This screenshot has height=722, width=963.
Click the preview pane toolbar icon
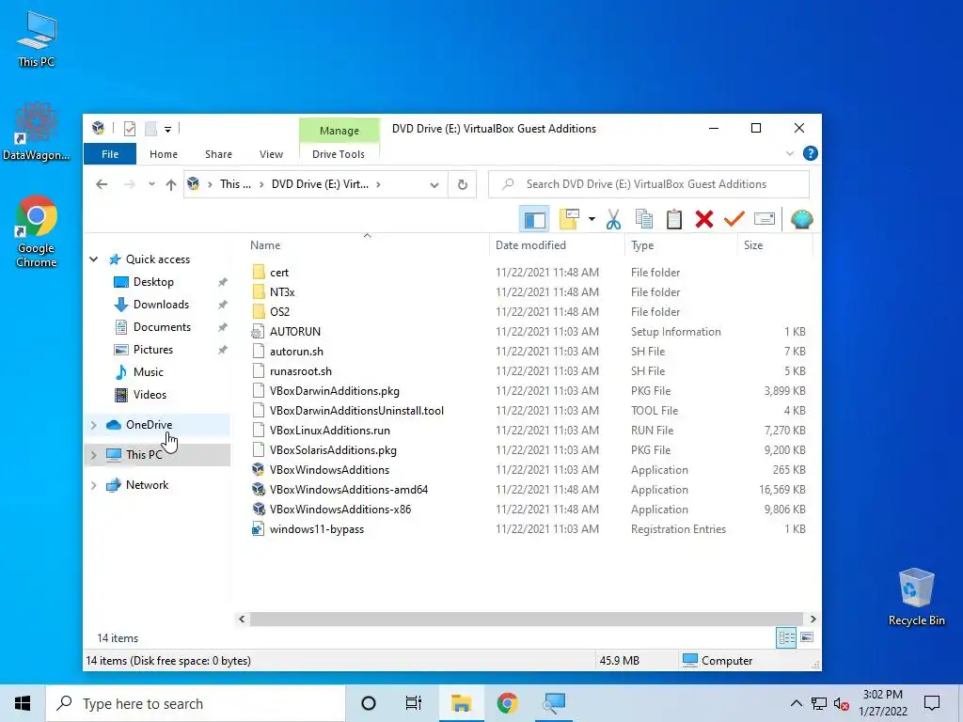point(534,219)
